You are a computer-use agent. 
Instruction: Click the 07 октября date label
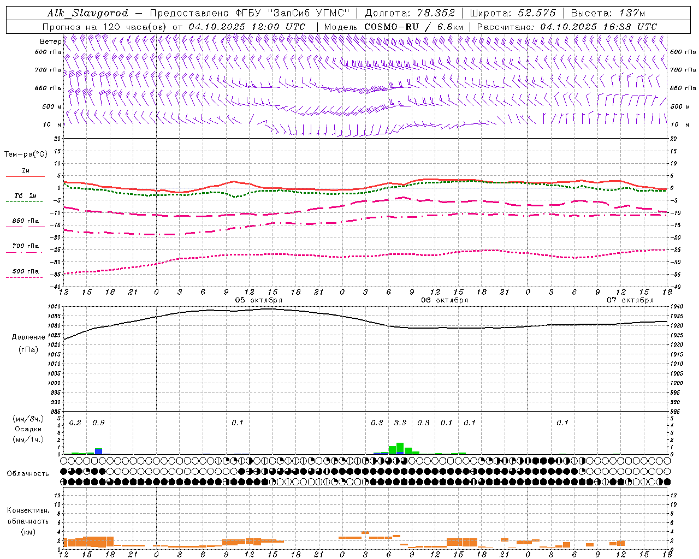[x=630, y=300]
